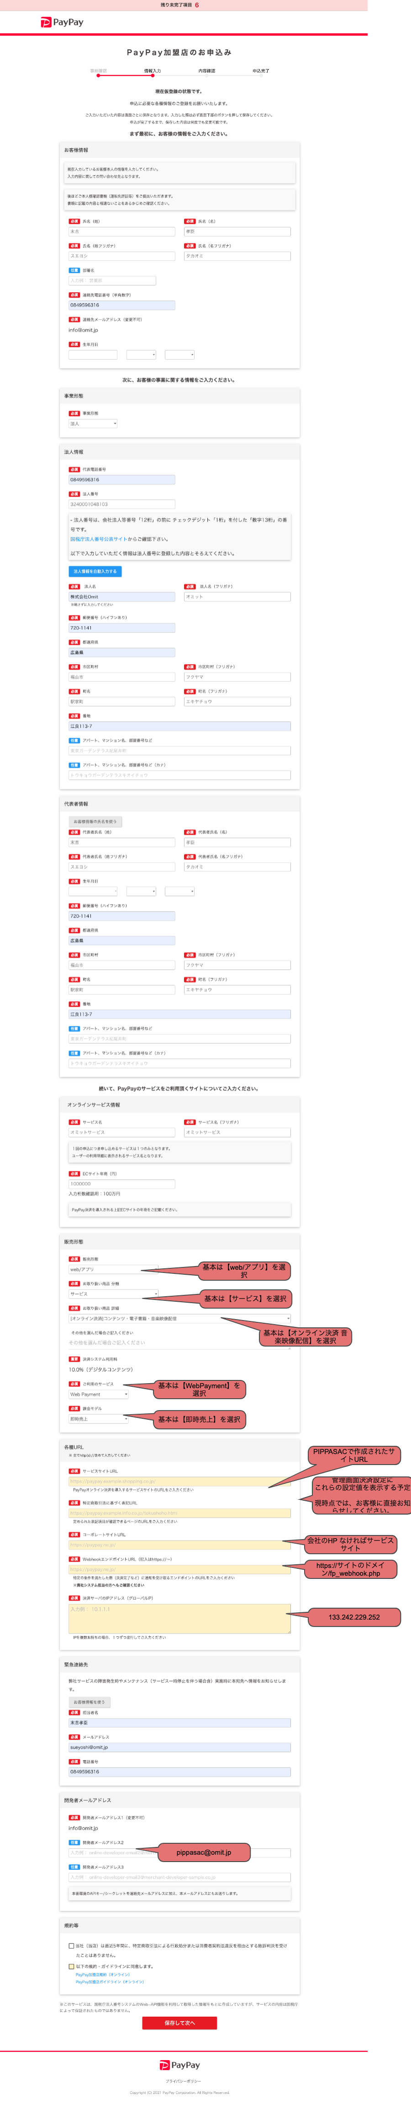Click the お客様情報 氏名（名） field

click(x=237, y=231)
